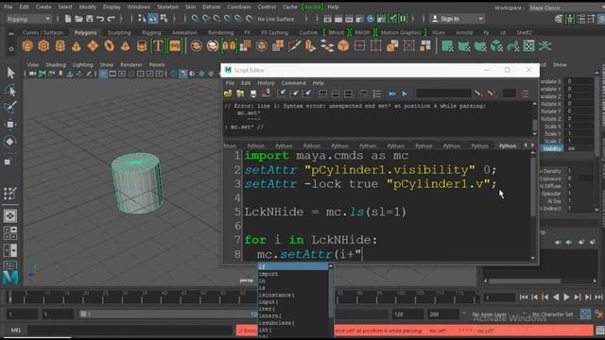Toggle the IPR render pause icon

[x=403, y=19]
